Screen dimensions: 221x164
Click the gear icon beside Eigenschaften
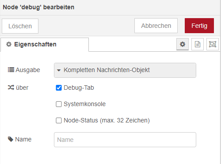coord(9,44)
